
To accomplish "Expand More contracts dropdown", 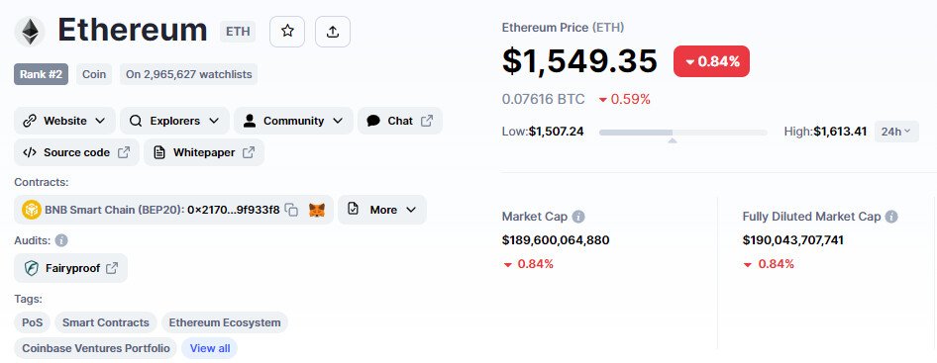I will tap(382, 210).
